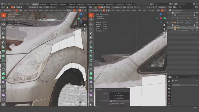This screenshot has width=199, height=112.
Task: Collapse the Move operator panel
Action: click(x=97, y=90)
